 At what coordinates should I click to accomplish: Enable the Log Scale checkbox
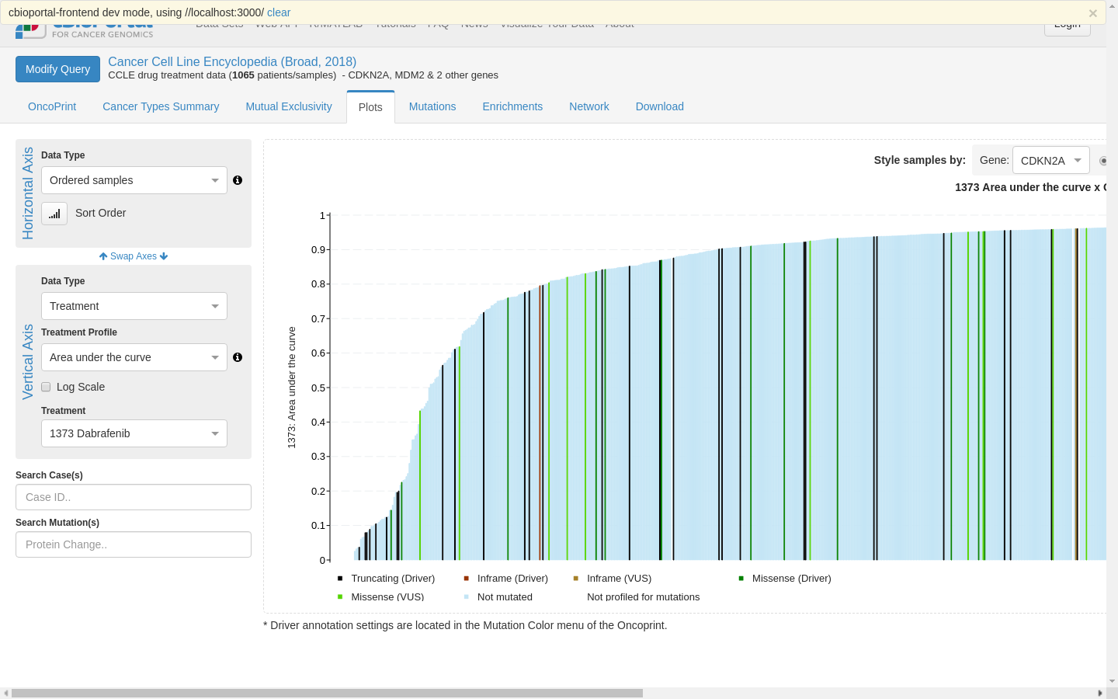click(x=46, y=387)
